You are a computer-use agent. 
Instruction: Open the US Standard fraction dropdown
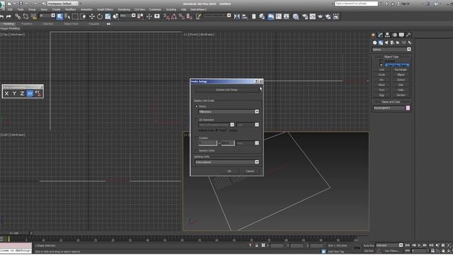(x=248, y=125)
